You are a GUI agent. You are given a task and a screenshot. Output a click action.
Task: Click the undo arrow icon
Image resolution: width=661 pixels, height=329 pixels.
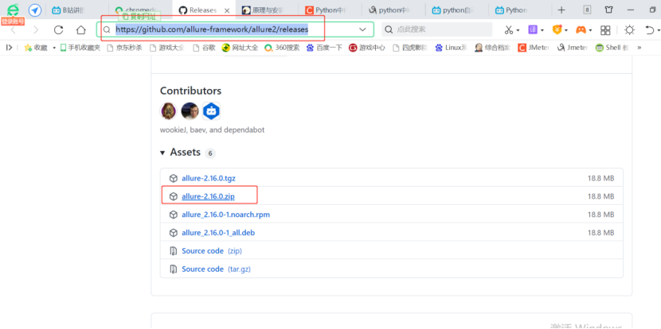[x=650, y=30]
